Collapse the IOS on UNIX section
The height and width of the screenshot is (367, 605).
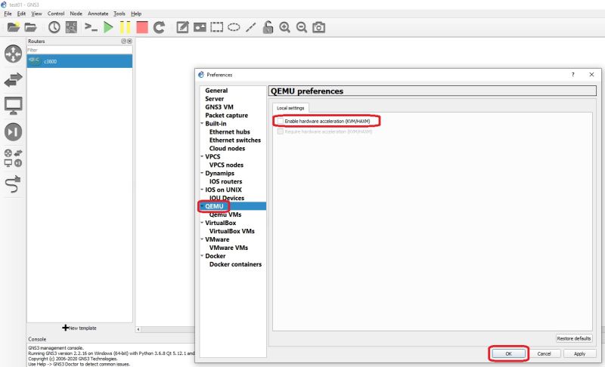pyautogui.click(x=202, y=190)
